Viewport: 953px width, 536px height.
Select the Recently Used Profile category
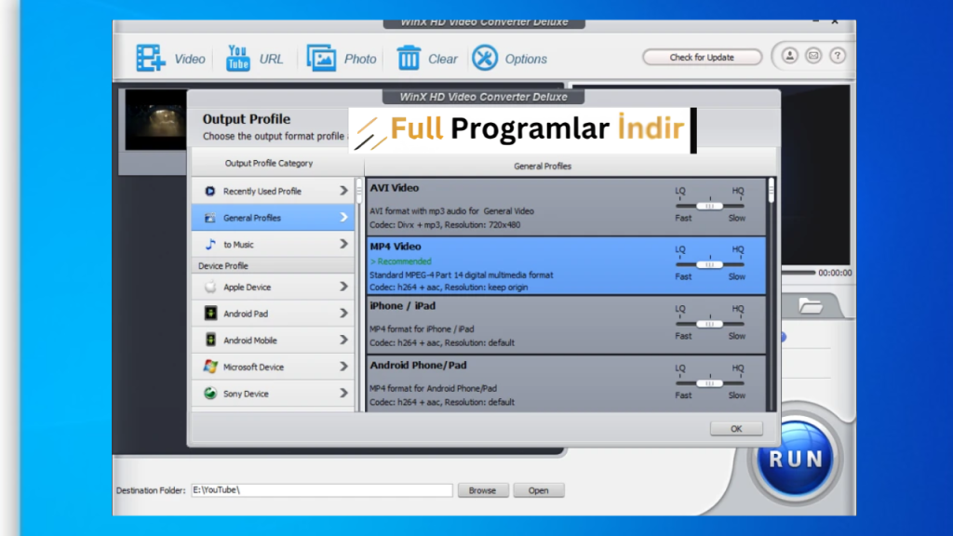tap(273, 191)
